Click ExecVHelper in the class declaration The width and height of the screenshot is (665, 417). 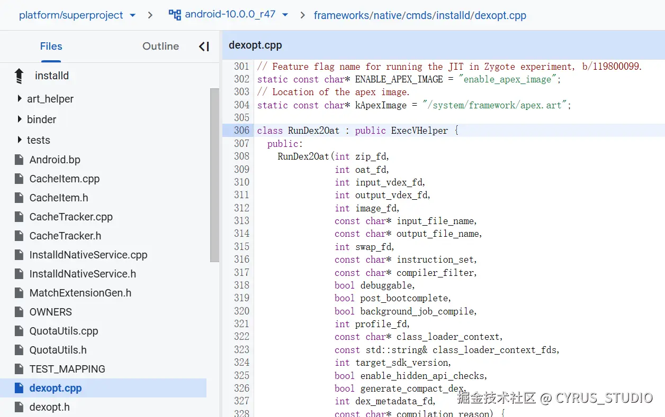(x=419, y=131)
